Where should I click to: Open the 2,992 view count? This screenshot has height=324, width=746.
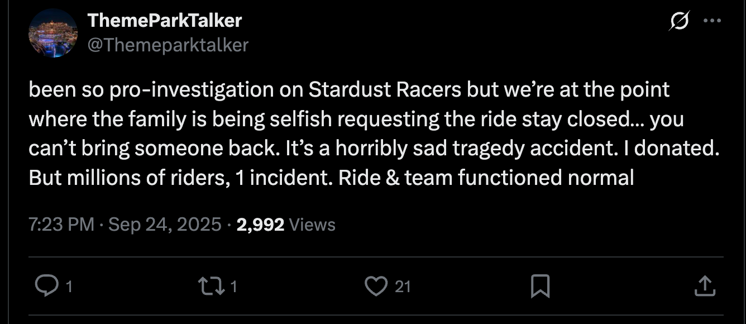260,225
